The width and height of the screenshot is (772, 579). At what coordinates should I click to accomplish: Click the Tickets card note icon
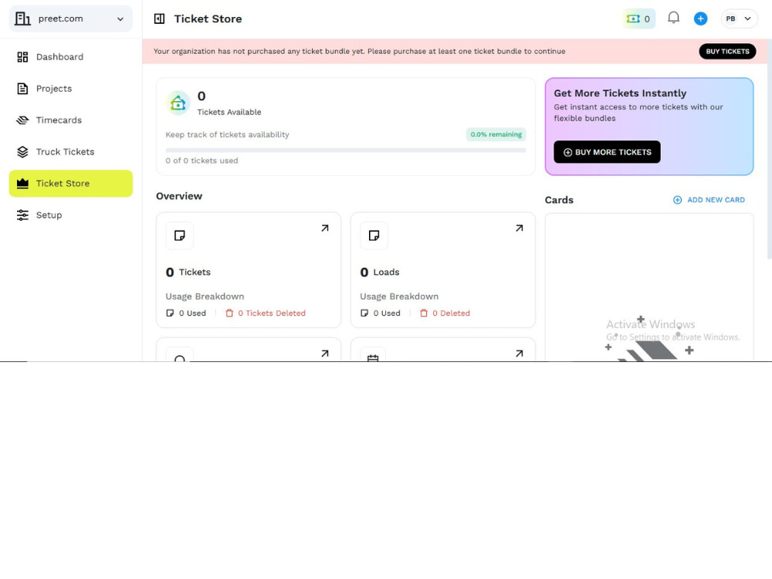tap(180, 235)
